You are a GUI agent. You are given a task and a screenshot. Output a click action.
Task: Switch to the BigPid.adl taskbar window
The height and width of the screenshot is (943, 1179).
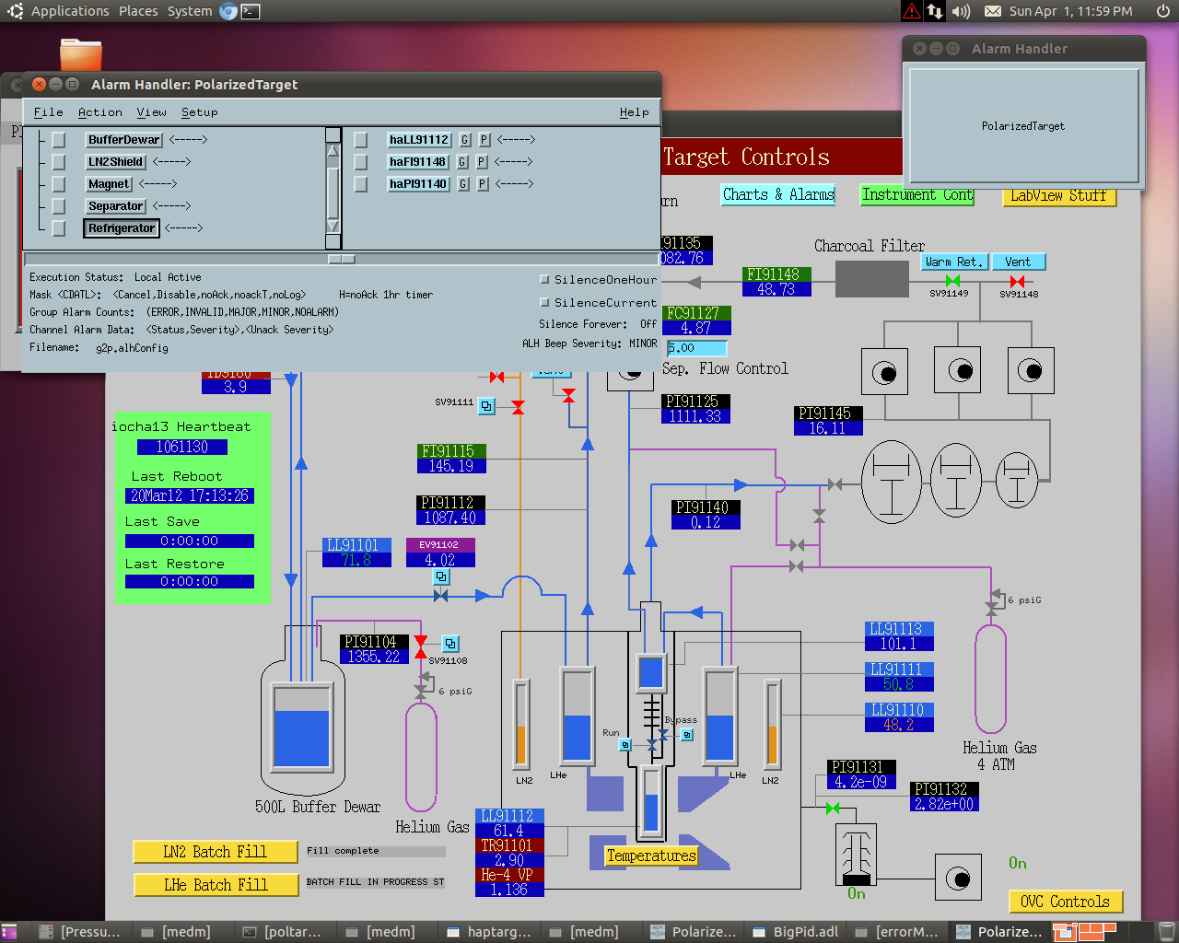(x=797, y=932)
